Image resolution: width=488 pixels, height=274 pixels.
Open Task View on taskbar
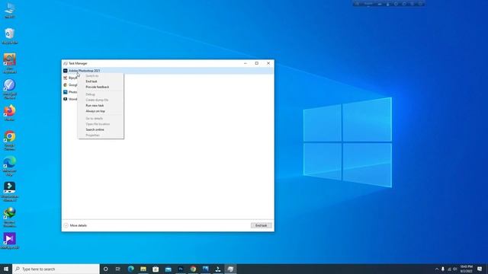pyautogui.click(x=118, y=269)
